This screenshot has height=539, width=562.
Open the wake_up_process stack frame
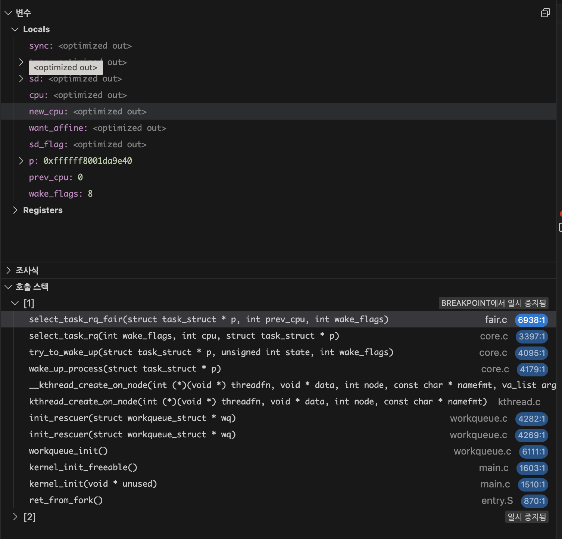[278, 369]
